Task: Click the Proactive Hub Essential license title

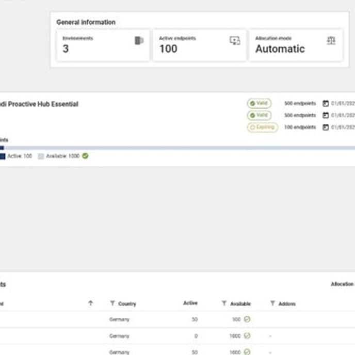Action: point(39,104)
